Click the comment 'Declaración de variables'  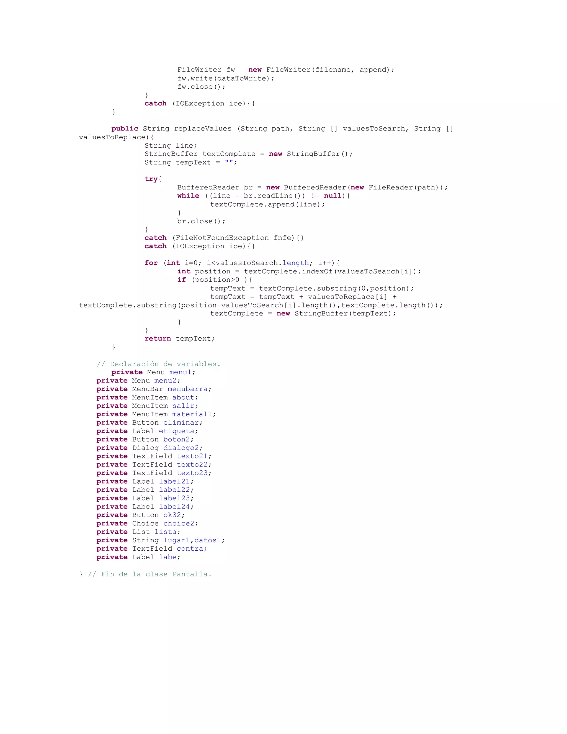pos(159,364)
